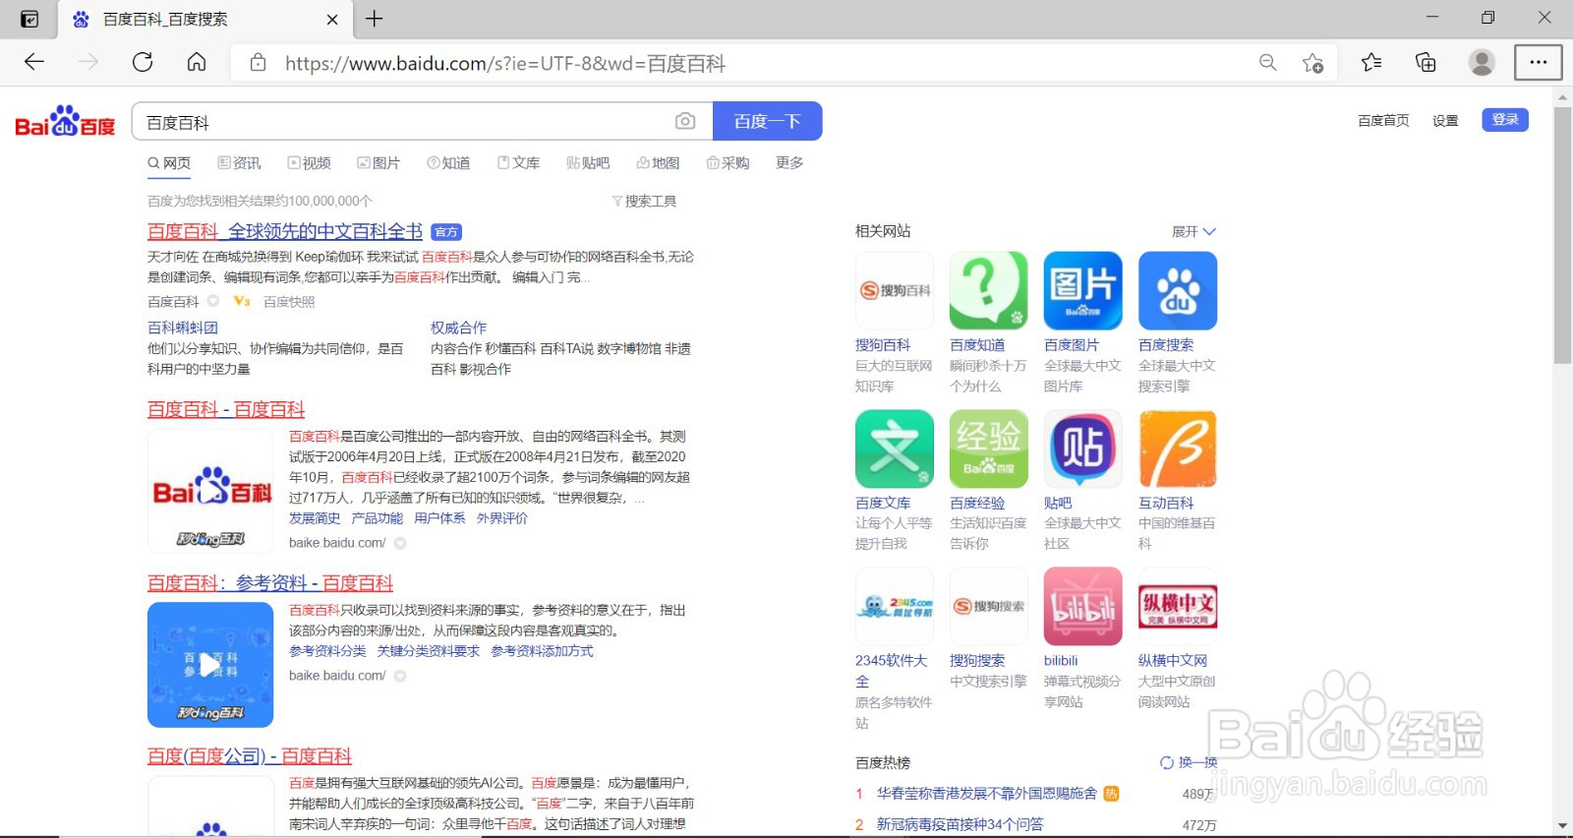Open the Baidu logo homepage

[x=65, y=121]
